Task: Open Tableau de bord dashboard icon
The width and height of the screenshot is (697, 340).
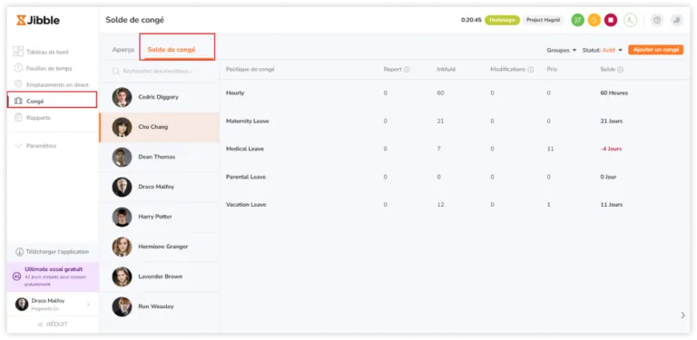Action: [18, 52]
